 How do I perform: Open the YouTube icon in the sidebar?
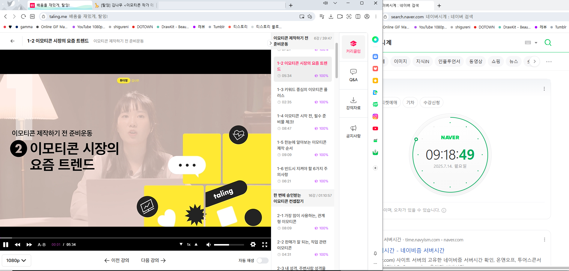(x=375, y=128)
